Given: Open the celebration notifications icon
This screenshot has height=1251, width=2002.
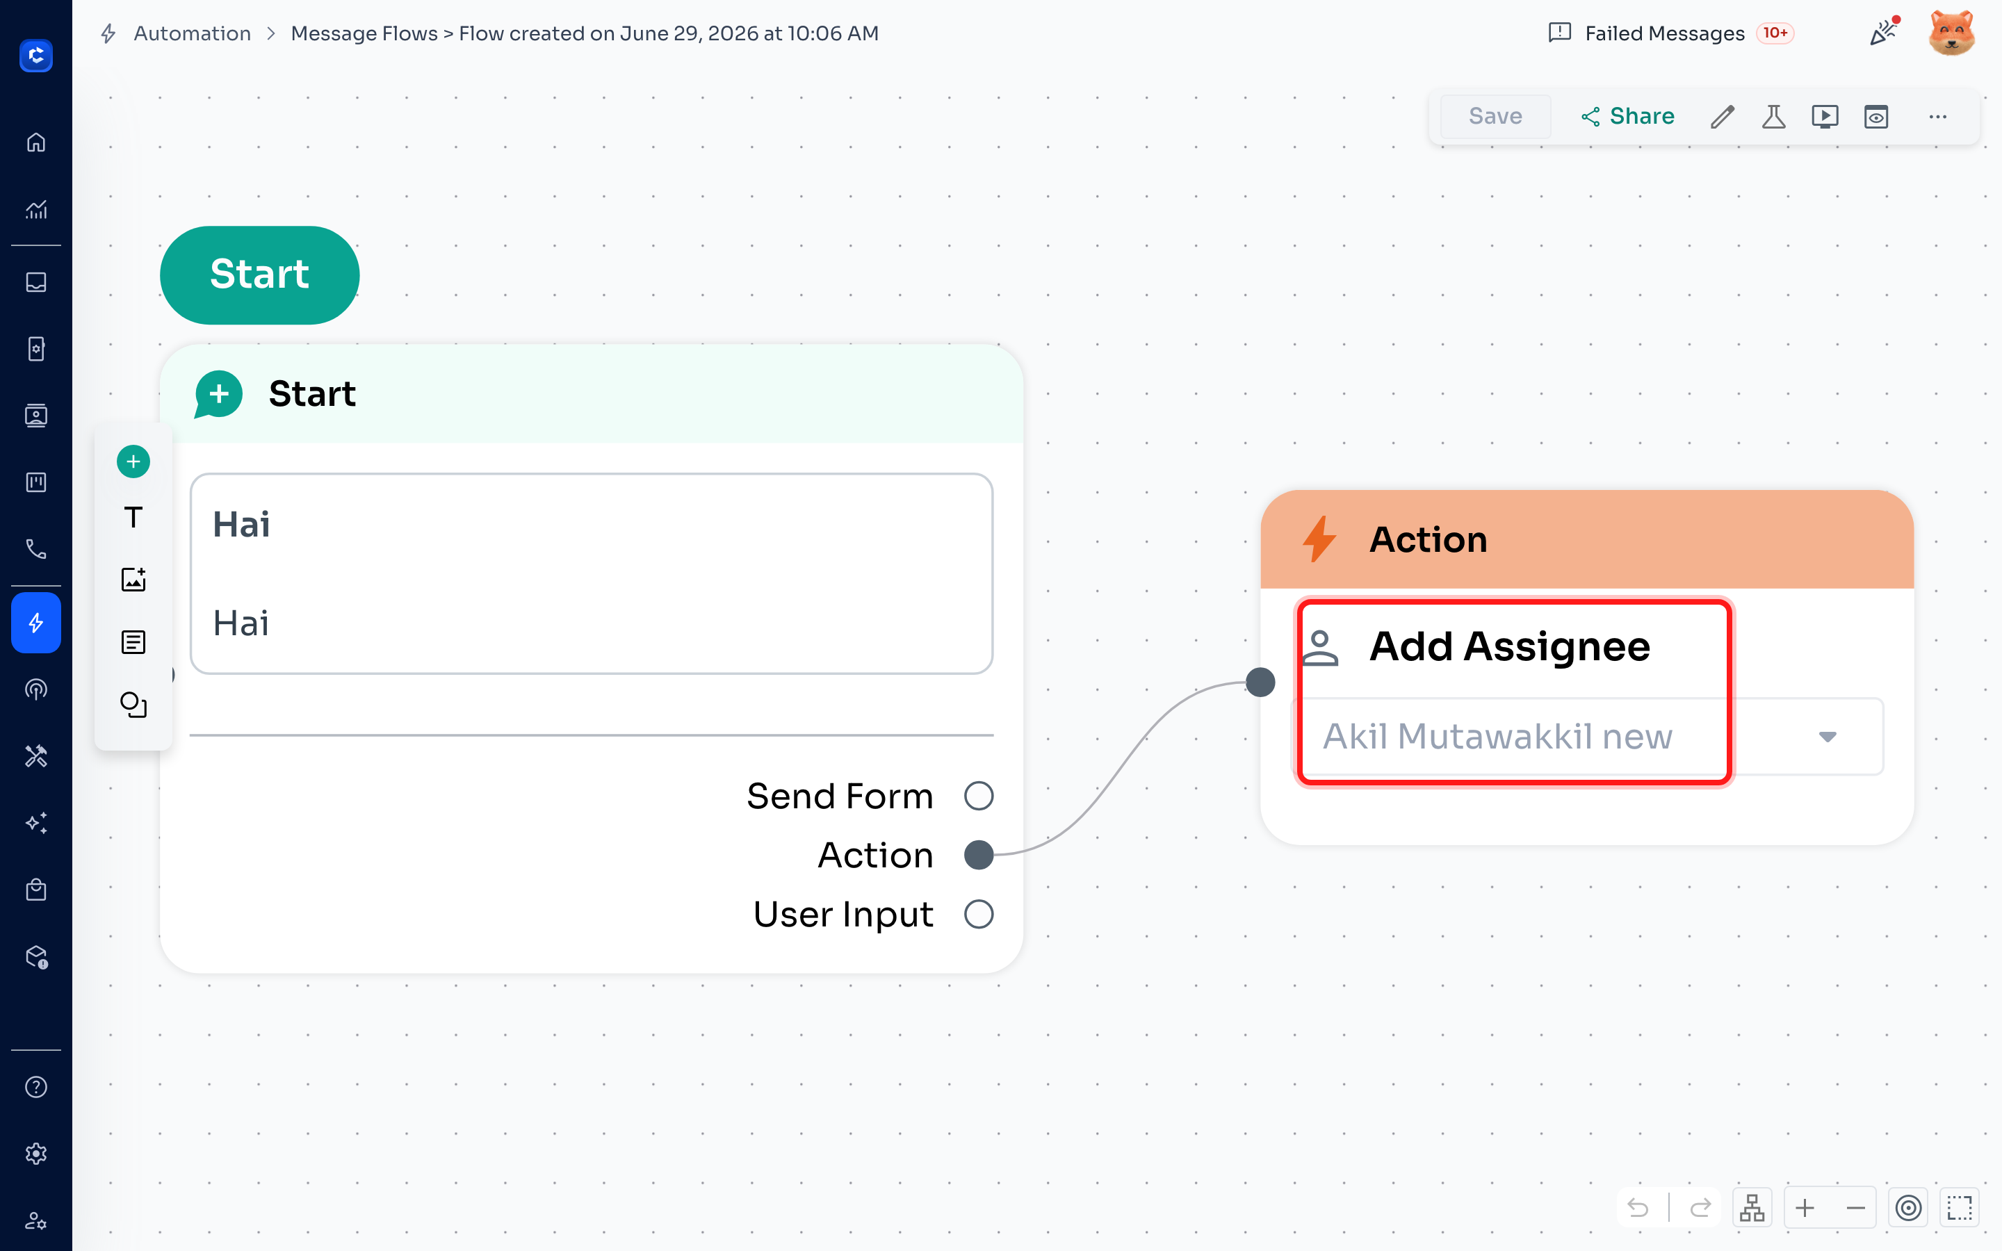Looking at the screenshot, I should 1884,32.
